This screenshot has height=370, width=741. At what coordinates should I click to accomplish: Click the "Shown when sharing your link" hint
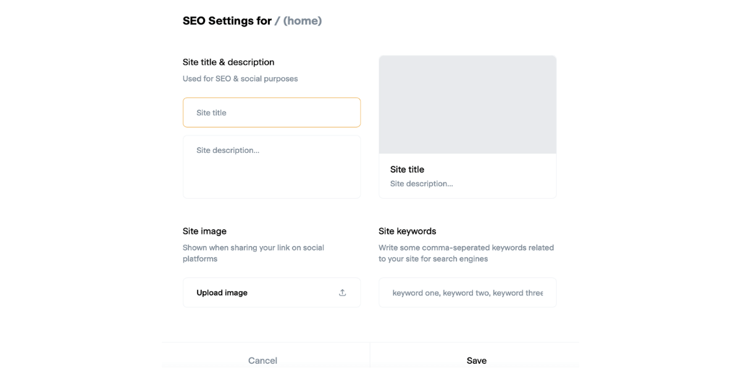[253, 253]
